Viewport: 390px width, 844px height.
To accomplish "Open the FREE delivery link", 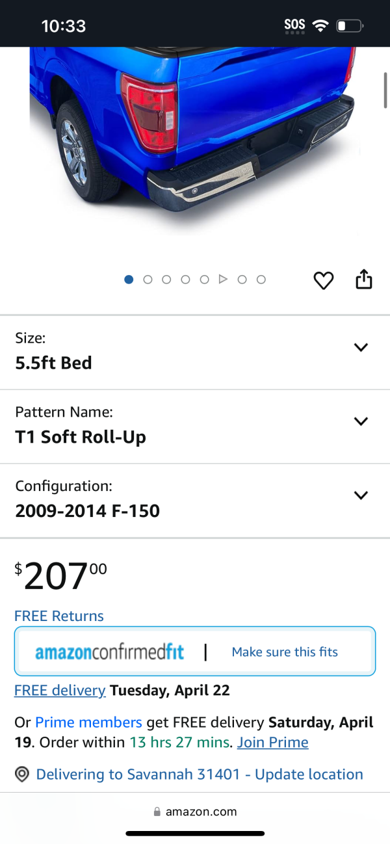I will [60, 690].
